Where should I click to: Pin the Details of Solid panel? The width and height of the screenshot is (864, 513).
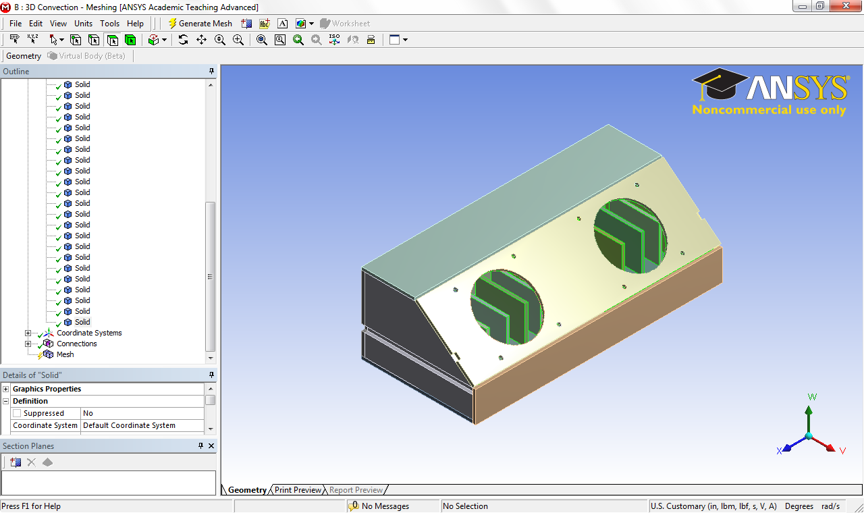[x=211, y=375]
